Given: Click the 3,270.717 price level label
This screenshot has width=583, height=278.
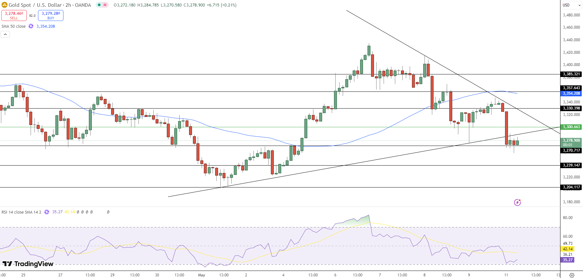Looking at the screenshot, I should click(x=571, y=150).
